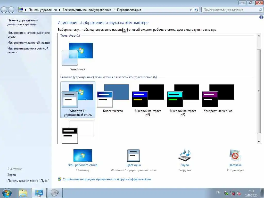
Task: Select Высокий контраст №2 theme
Action: click(x=183, y=100)
